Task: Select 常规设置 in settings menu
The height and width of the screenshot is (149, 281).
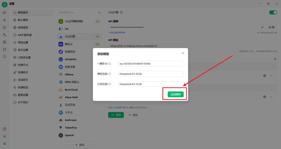Action: [x=32, y=42]
